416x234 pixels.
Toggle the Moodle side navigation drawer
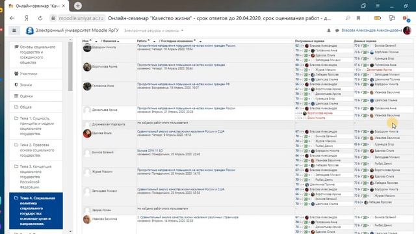click(14, 31)
